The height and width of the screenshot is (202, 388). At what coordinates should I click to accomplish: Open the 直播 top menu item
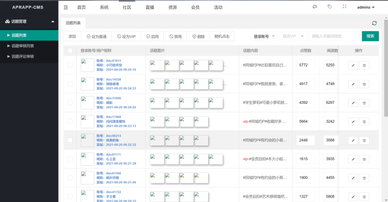click(x=150, y=8)
